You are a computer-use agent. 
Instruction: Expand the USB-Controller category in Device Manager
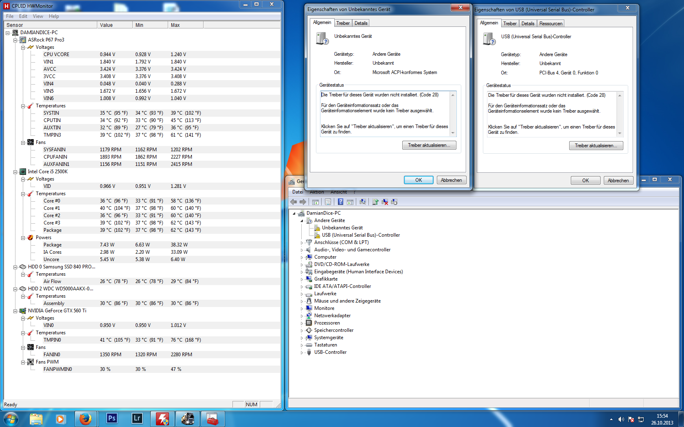tap(302, 353)
